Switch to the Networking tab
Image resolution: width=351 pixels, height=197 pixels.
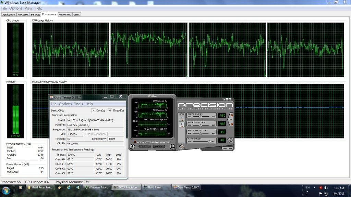click(x=65, y=15)
